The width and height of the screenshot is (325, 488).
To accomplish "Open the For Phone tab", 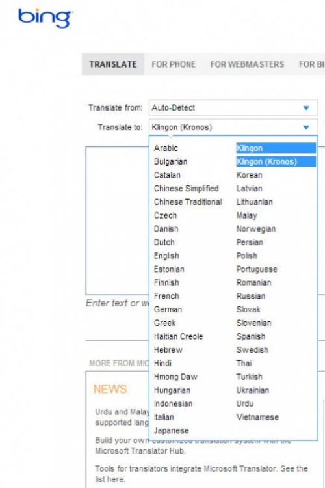I will (174, 64).
